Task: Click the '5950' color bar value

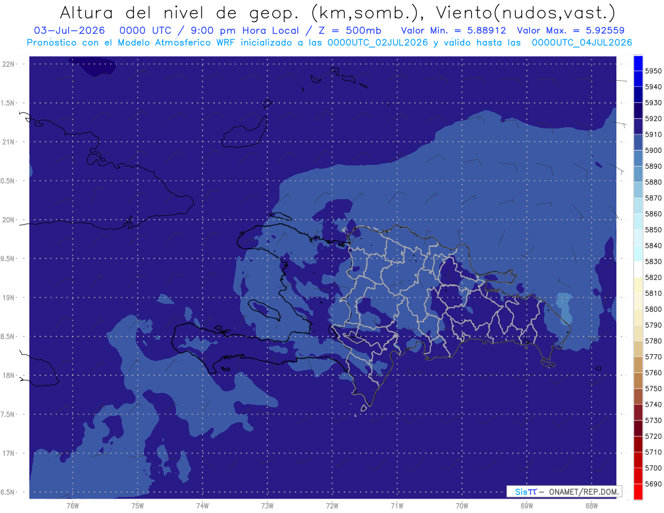Action: pyautogui.click(x=653, y=71)
